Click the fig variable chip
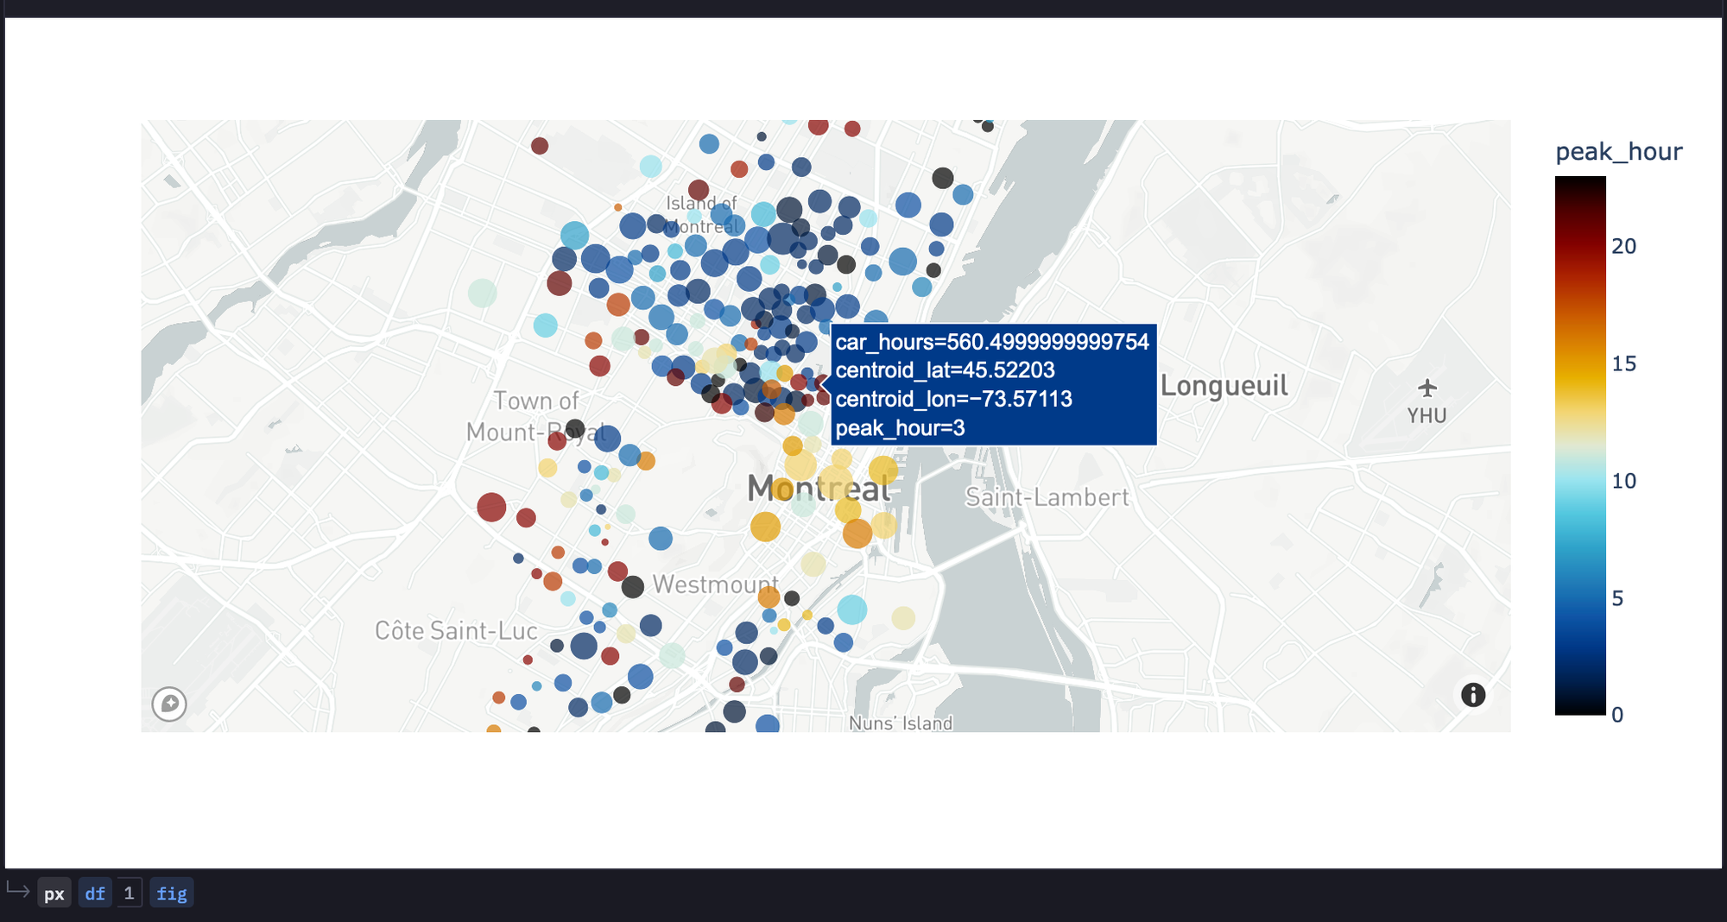The width and height of the screenshot is (1727, 922). click(171, 893)
